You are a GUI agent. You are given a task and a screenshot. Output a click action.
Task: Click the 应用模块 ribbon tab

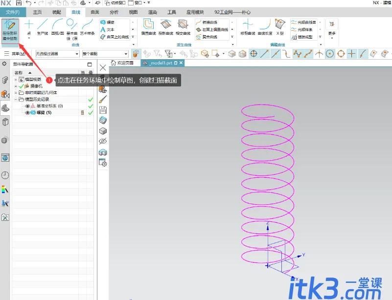195,12
